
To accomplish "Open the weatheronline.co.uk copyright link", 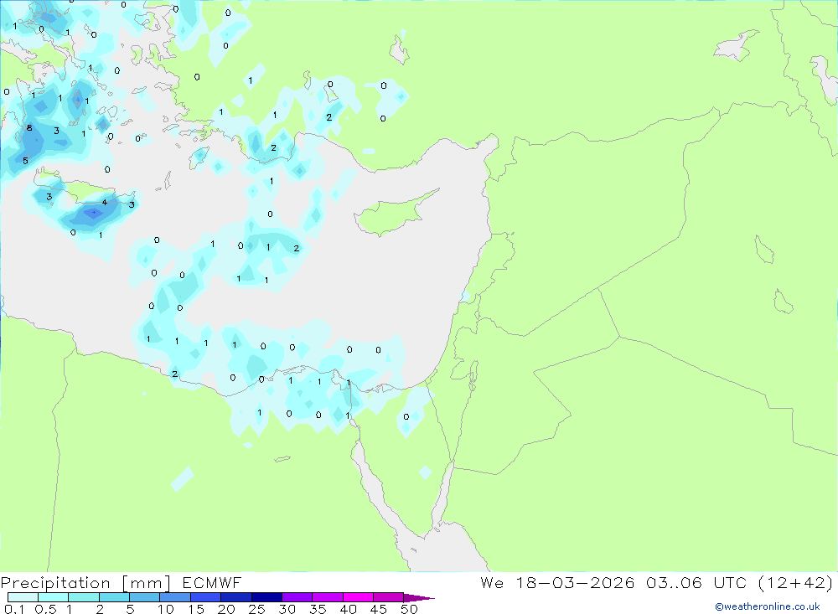I will point(768,606).
